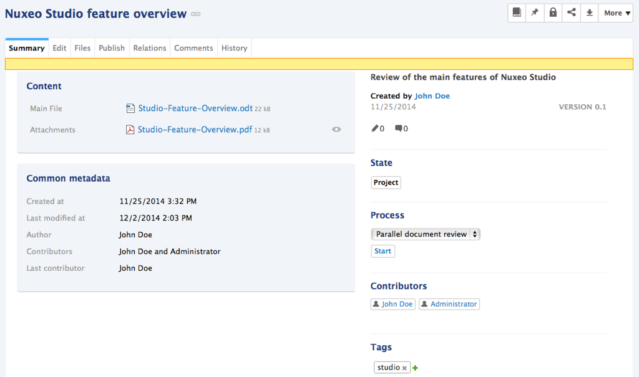Click the last modified date 12/2/2014 2:03 PM
639x377 pixels.
155,218
